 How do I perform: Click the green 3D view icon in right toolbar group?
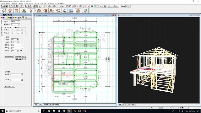[122, 6]
